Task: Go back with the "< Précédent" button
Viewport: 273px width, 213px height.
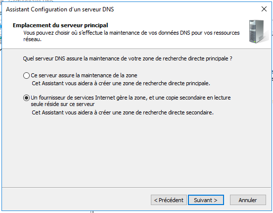Action: tap(169, 200)
